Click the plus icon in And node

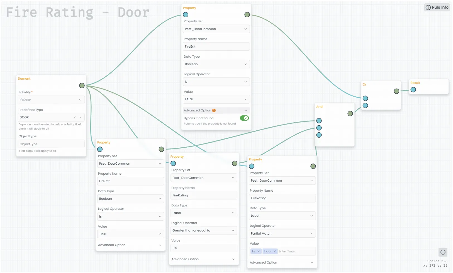319,142
